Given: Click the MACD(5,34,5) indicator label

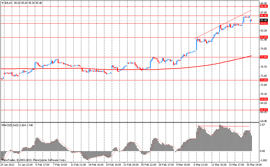Looking at the screenshot, I should pyautogui.click(x=10, y=125).
